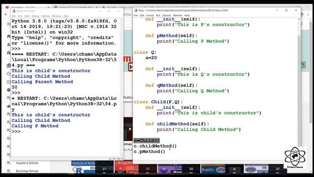Open the Shell menu in the Python Shell window

coord(27,16)
